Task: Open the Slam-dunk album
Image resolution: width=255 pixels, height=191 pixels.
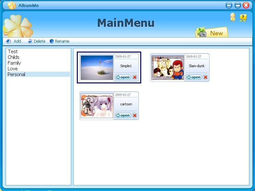Action: pyautogui.click(x=193, y=77)
